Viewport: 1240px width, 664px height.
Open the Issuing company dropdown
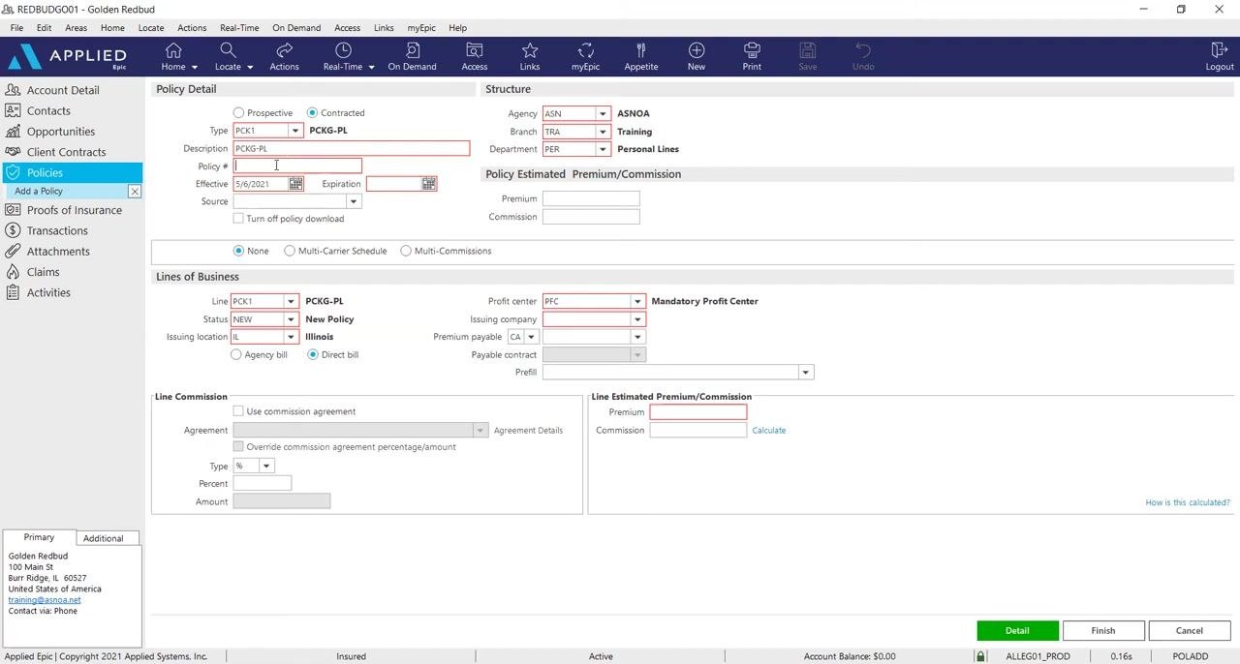[x=637, y=319]
